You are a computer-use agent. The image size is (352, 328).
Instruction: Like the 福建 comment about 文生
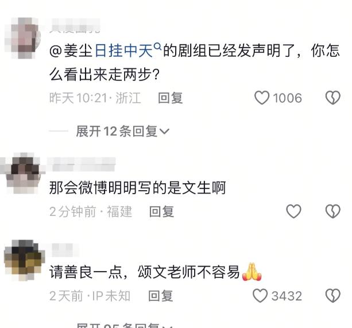pos(293,211)
